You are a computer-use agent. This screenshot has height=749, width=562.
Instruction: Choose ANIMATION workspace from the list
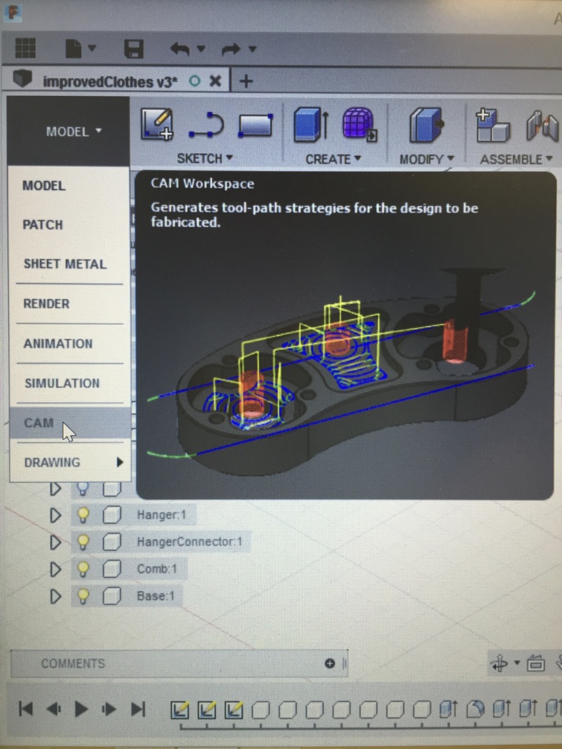coord(58,344)
